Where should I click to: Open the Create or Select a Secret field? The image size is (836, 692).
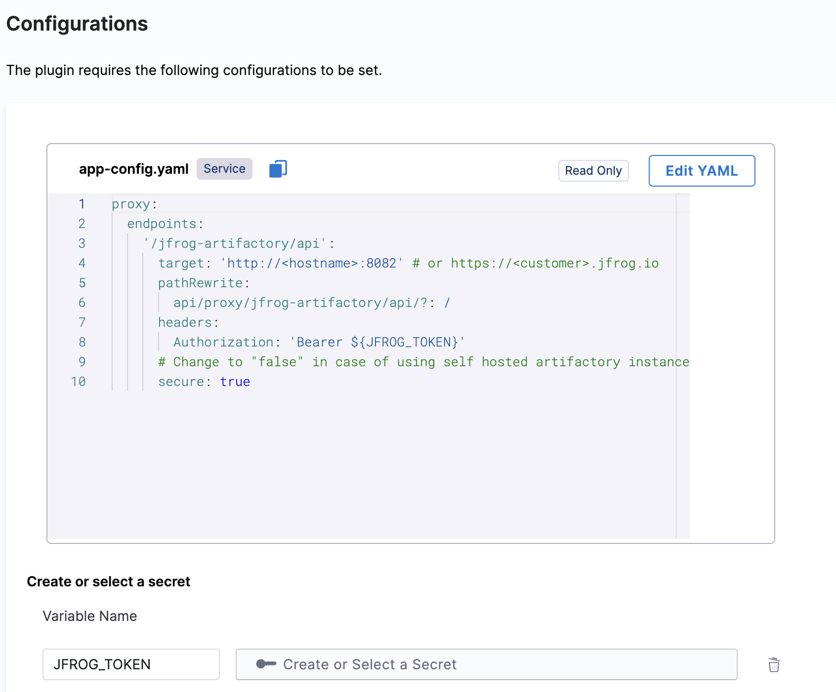coord(486,664)
